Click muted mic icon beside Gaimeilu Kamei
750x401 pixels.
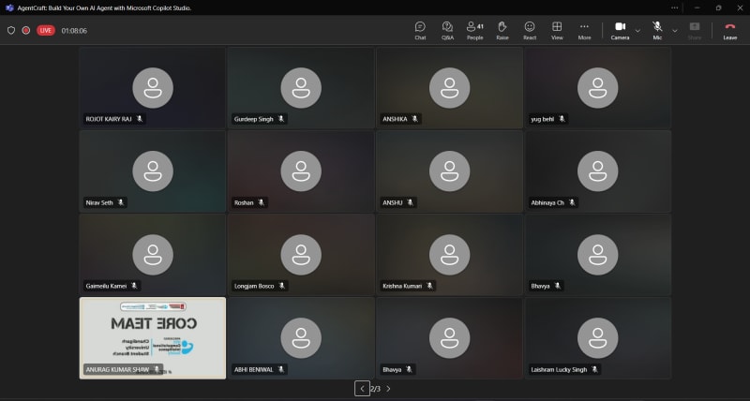click(134, 286)
